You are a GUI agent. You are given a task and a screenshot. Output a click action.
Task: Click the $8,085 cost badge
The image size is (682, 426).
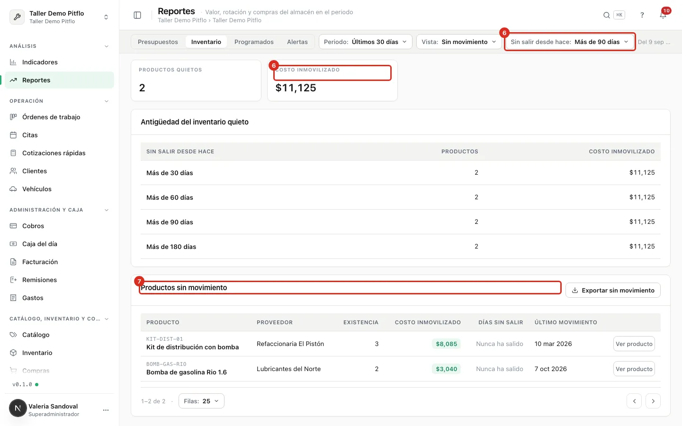(x=446, y=344)
